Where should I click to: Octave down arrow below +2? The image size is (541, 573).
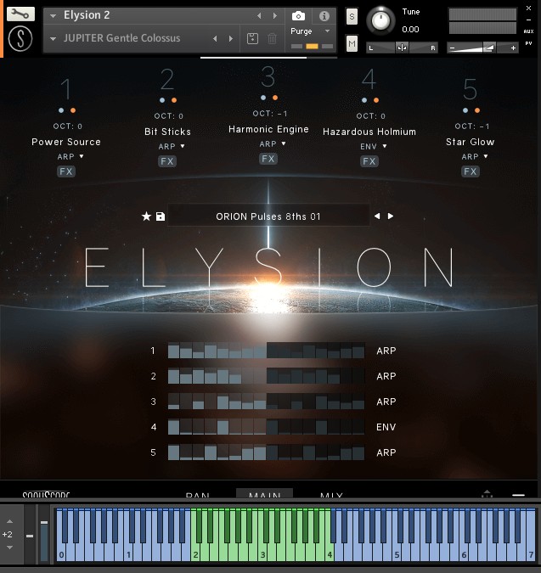10,548
